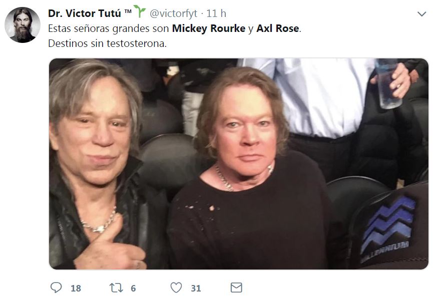The width and height of the screenshot is (434, 298).
Task: Send tweet via the envelope message icon
Action: 236,288
